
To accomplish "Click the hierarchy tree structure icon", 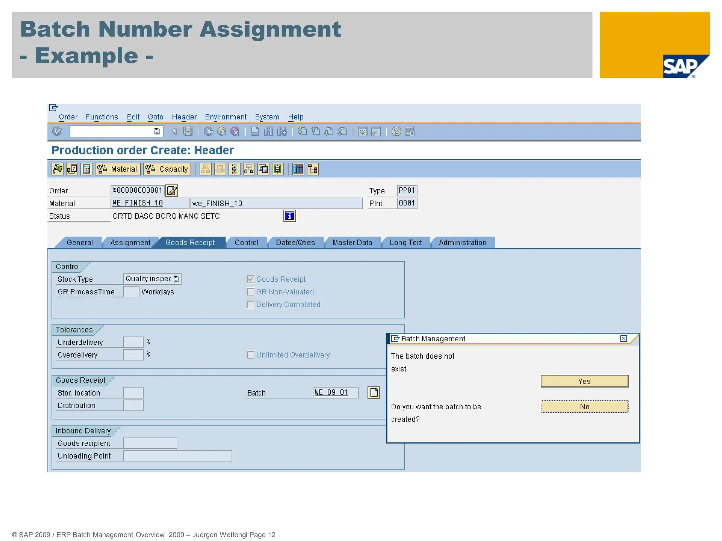I will [x=313, y=169].
